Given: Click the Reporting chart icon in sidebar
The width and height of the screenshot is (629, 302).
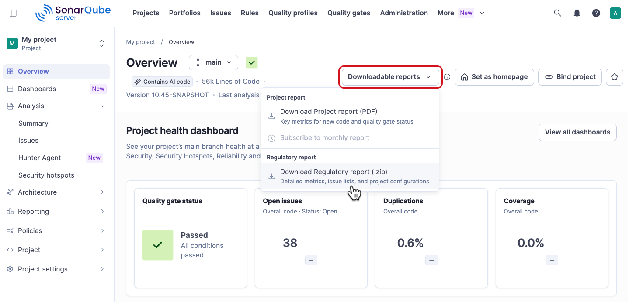Looking at the screenshot, I should click(10, 212).
